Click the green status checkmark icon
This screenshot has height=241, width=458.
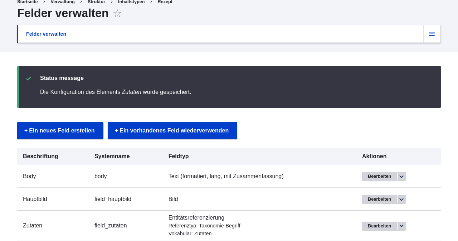(29, 78)
